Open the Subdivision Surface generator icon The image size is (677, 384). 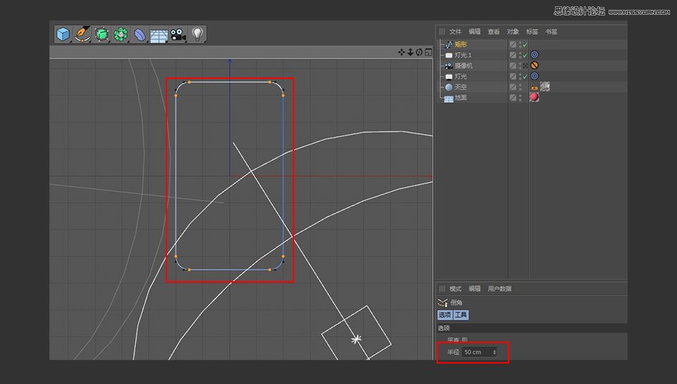point(102,35)
